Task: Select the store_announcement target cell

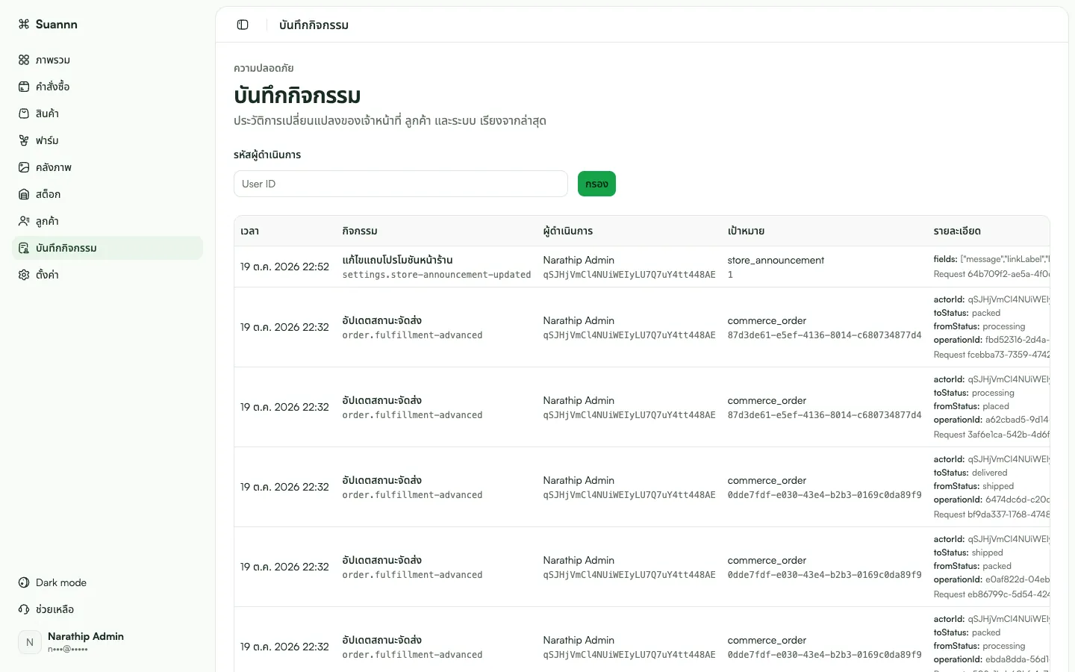Action: coord(776,260)
